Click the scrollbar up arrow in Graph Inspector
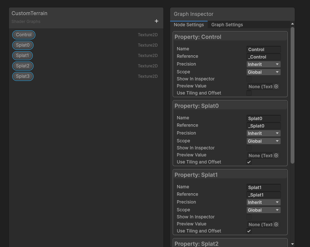The width and height of the screenshot is (310, 247). tap(293, 24)
